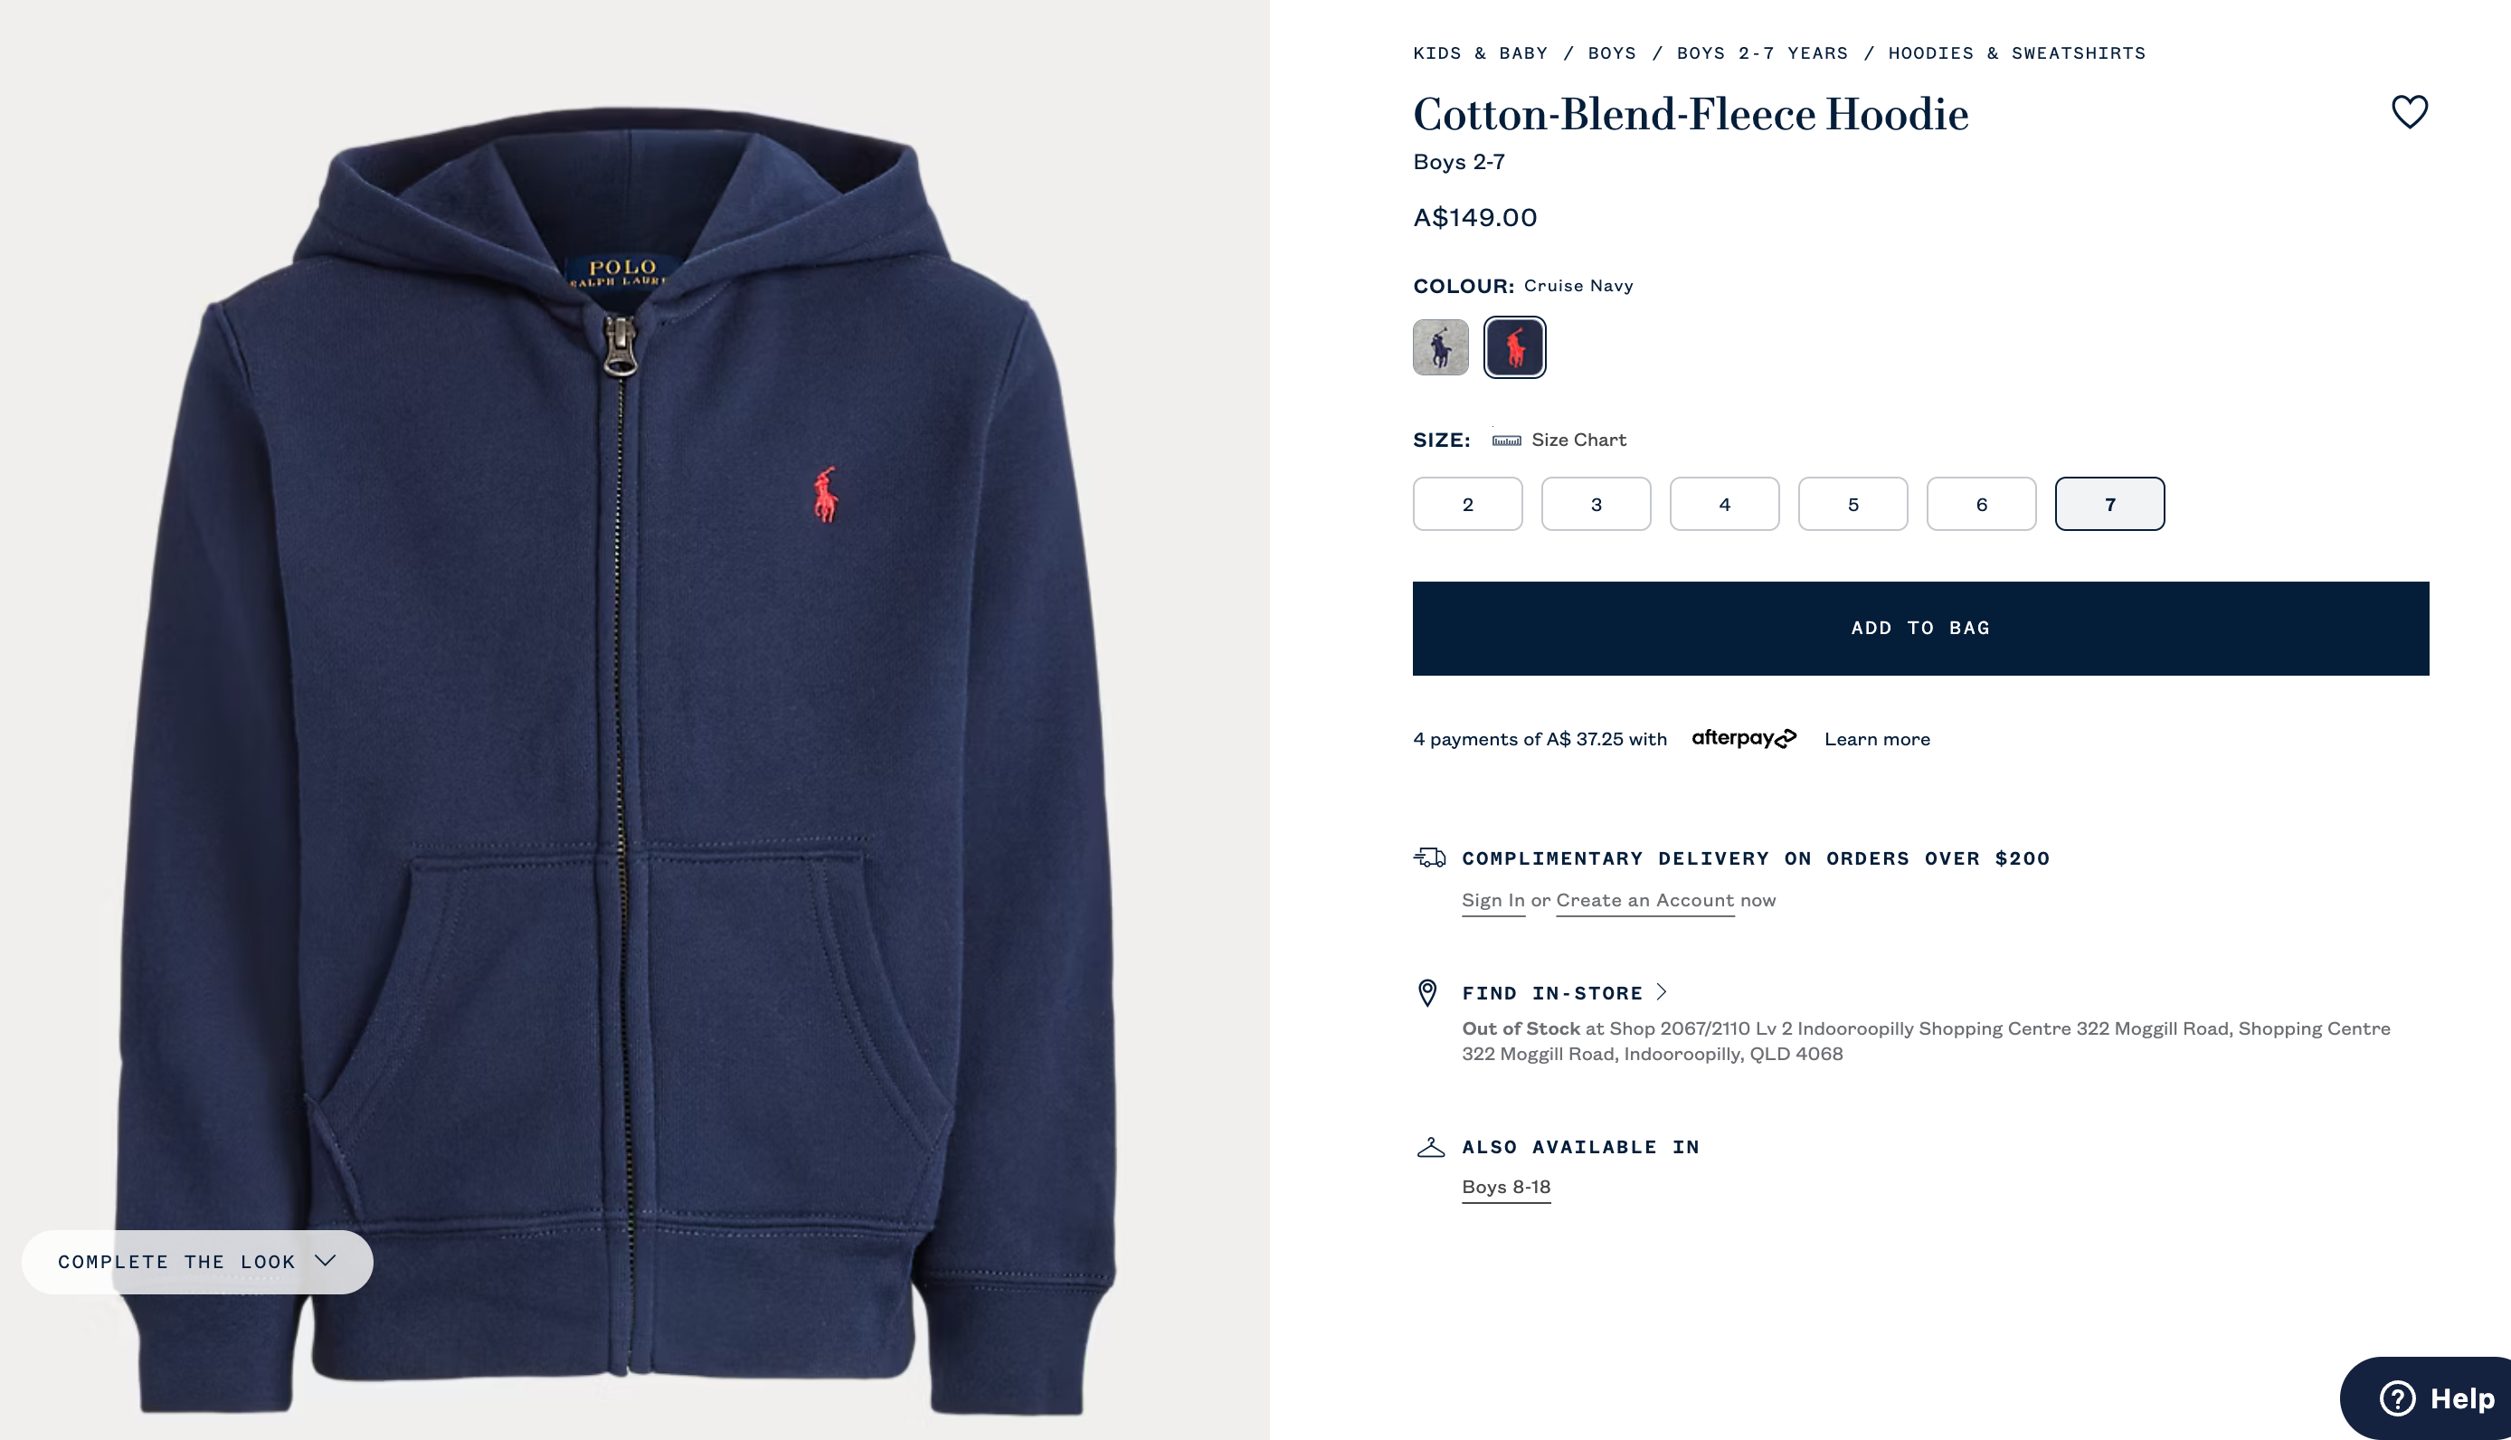Click the Afterpay logo
This screenshot has height=1440, width=2511.
coord(1744,739)
